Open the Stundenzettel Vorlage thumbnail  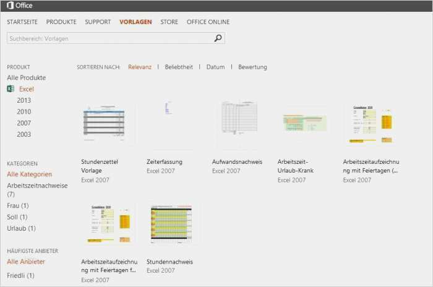[x=109, y=125]
